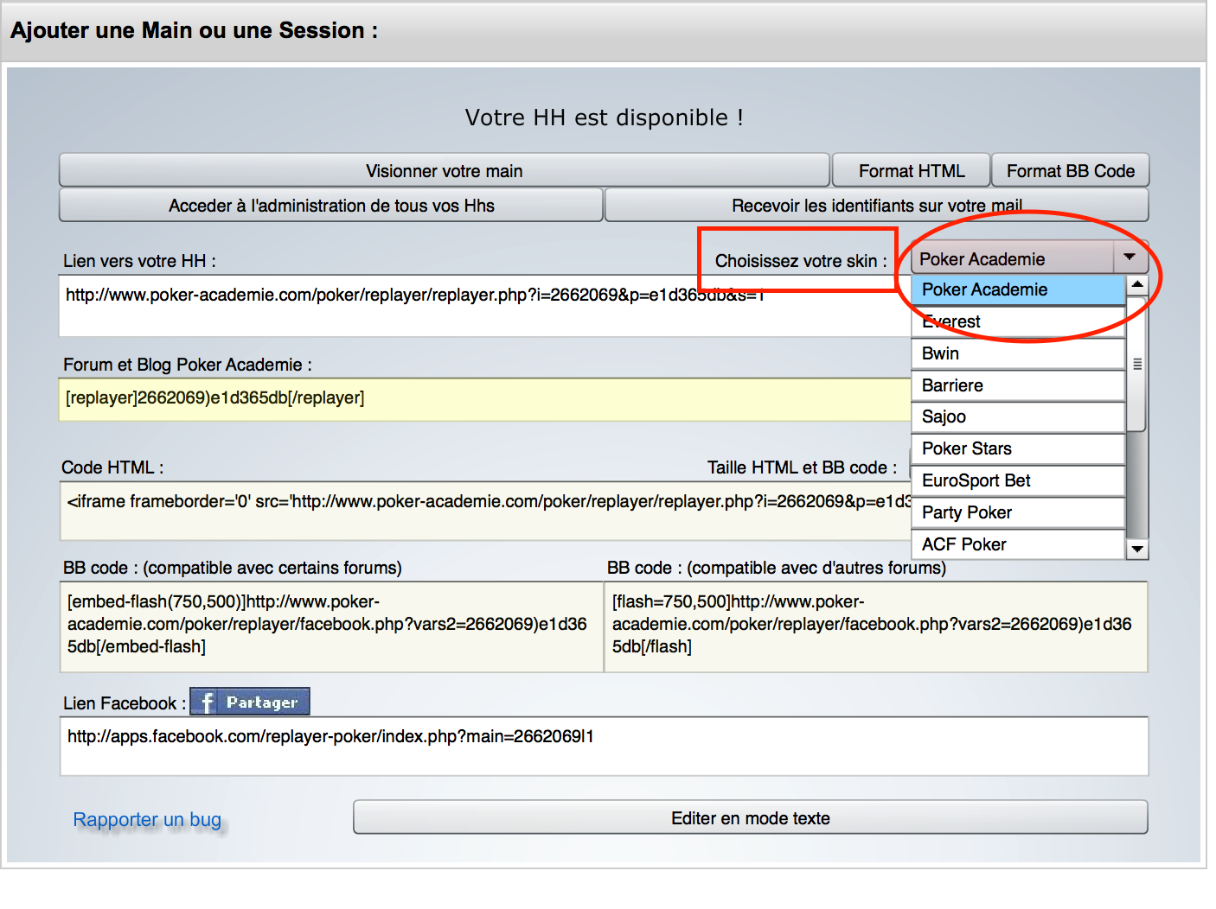Click BB code compatible avec d'autres forums label
The height and width of the screenshot is (909, 1216).
coord(777,568)
